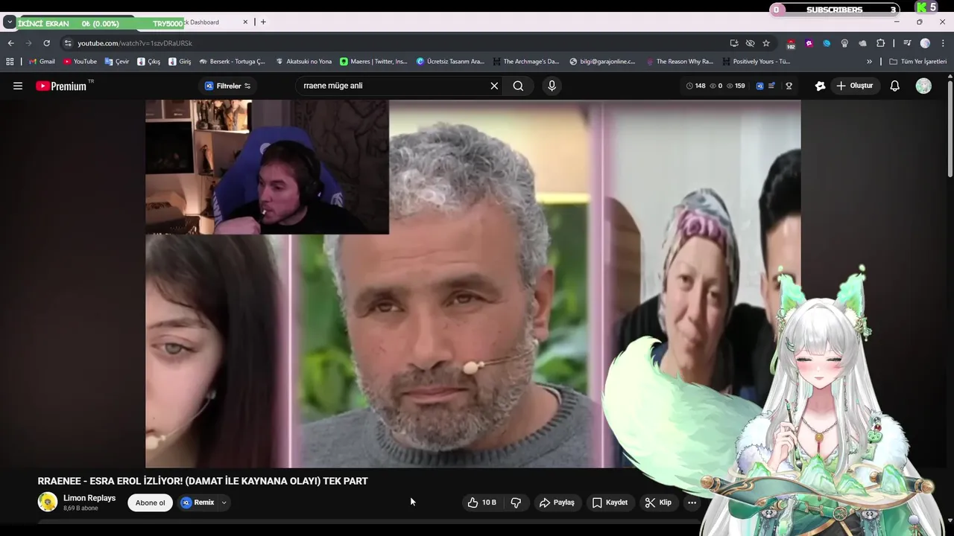954x536 pixels.
Task: Click the browser address bar URL
Action: 135,43
